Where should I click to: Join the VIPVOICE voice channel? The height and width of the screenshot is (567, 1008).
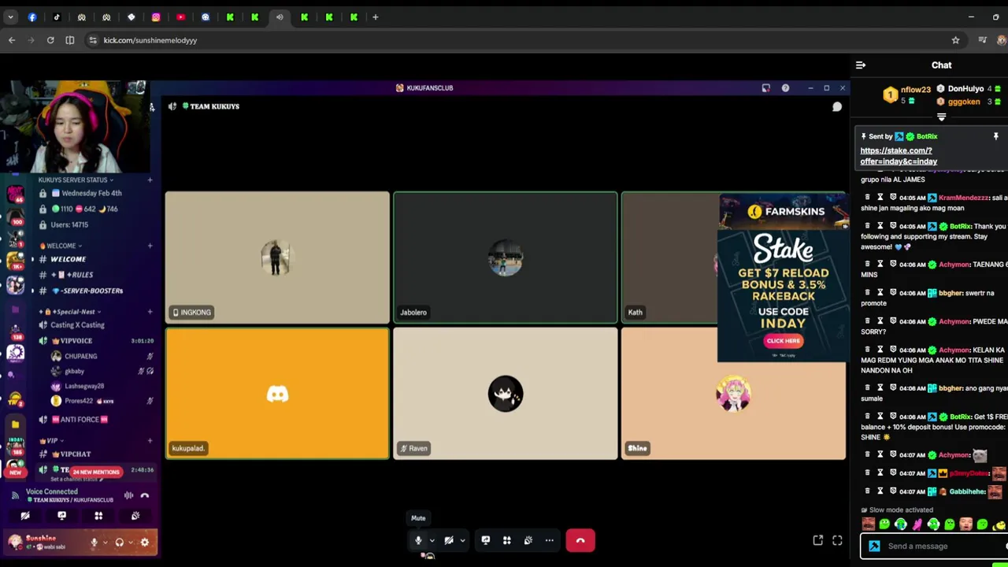[x=76, y=341]
